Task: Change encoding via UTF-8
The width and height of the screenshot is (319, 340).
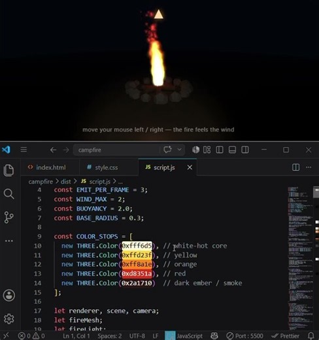Action: pos(137,336)
